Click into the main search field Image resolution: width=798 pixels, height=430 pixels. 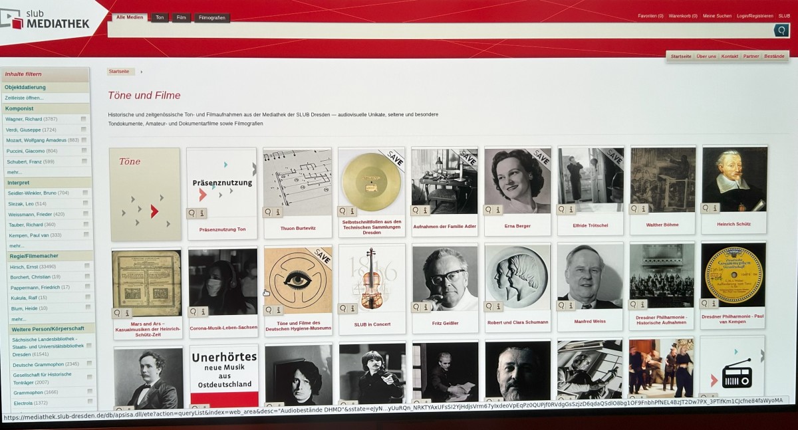coord(440,30)
